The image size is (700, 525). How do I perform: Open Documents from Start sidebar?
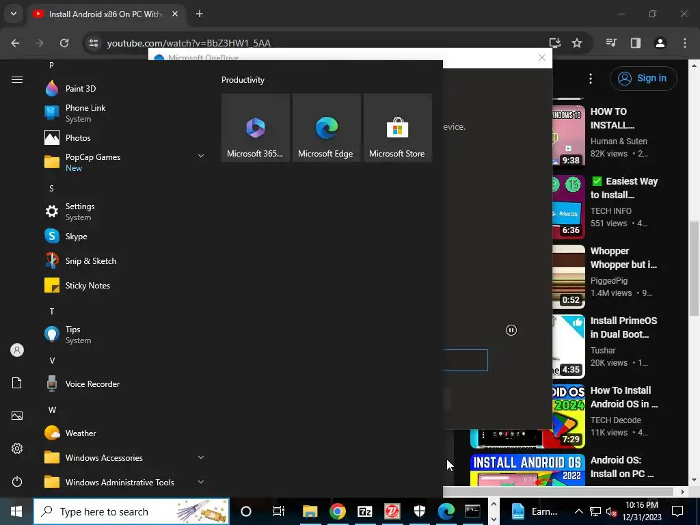click(17, 383)
